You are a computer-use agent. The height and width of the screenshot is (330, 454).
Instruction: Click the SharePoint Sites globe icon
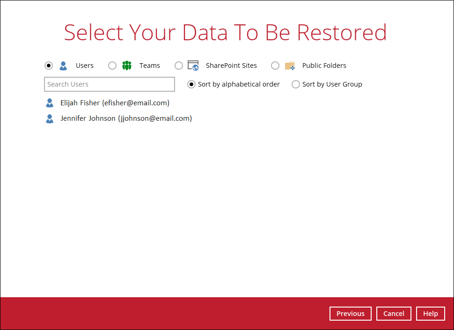point(192,66)
